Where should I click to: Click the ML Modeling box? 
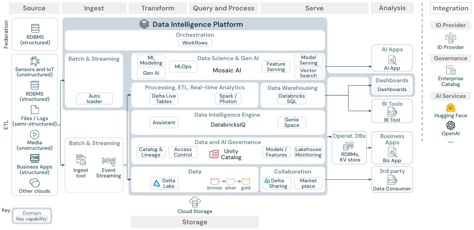pos(151,60)
